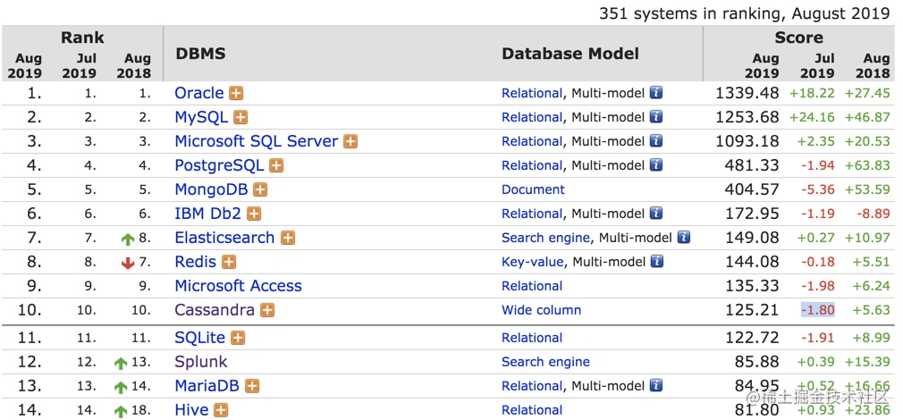Image resolution: width=903 pixels, height=420 pixels.
Task: Click the Database Model column header
Action: (570, 55)
